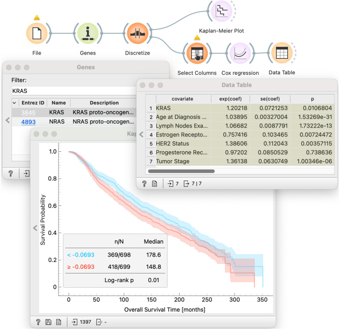339x329 pixels.
Task: Open the Kaplan-Meier Plot widget
Action: 221,11
